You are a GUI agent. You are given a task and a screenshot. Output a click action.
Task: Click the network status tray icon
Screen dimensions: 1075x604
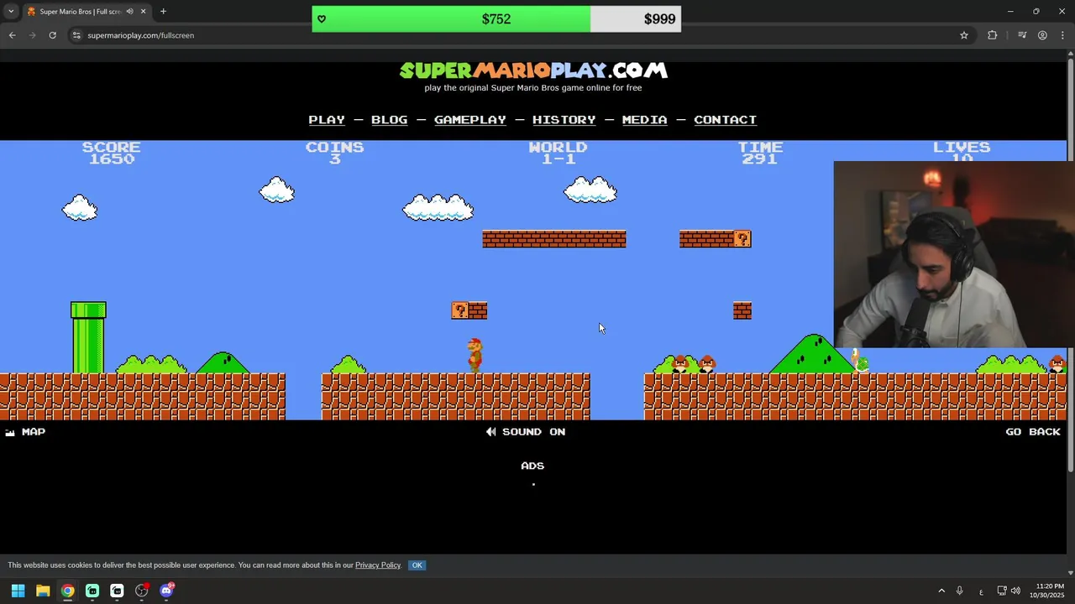point(1002,591)
